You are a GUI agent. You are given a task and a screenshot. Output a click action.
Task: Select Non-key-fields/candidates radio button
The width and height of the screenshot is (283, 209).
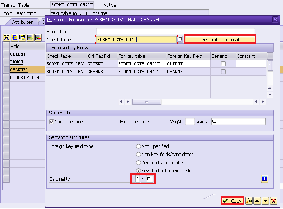(x=138, y=154)
